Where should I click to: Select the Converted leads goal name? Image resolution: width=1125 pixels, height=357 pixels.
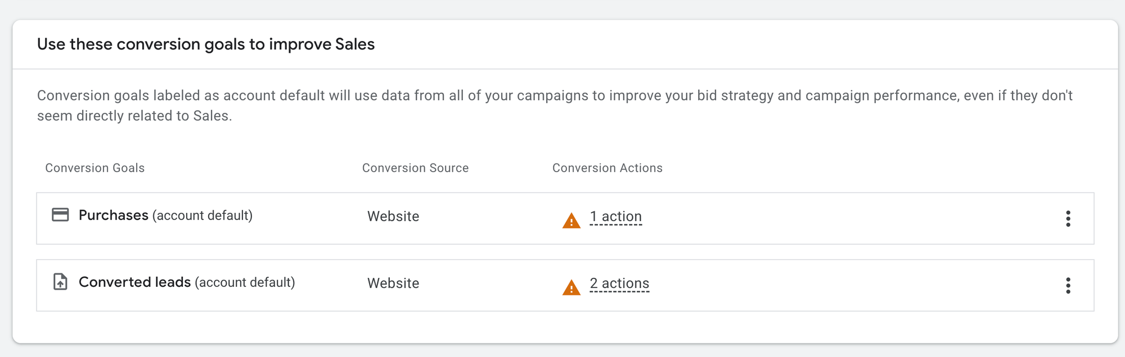point(134,282)
